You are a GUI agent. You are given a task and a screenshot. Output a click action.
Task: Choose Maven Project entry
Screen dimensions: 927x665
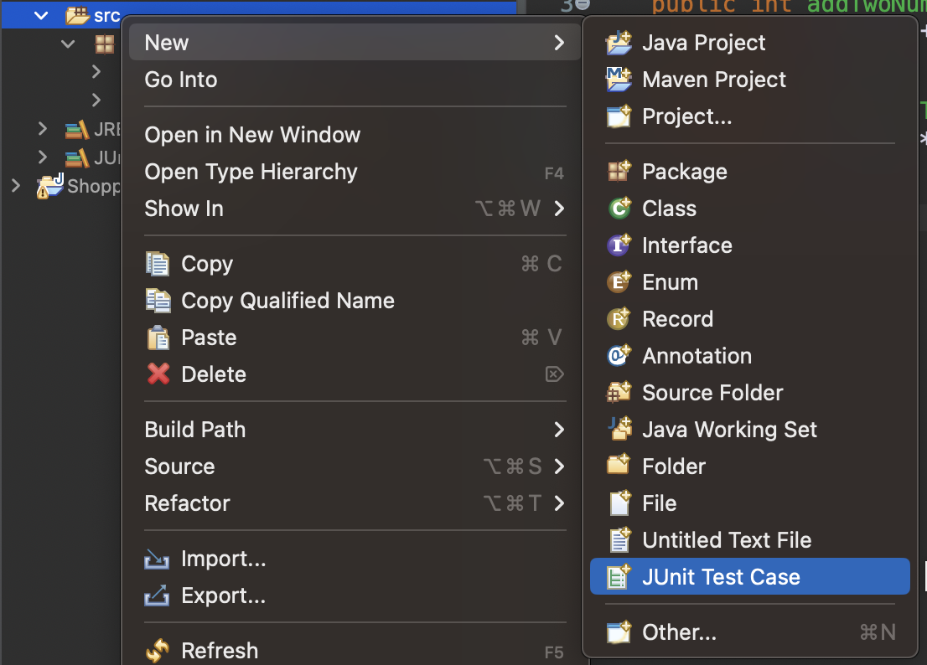tap(749, 79)
